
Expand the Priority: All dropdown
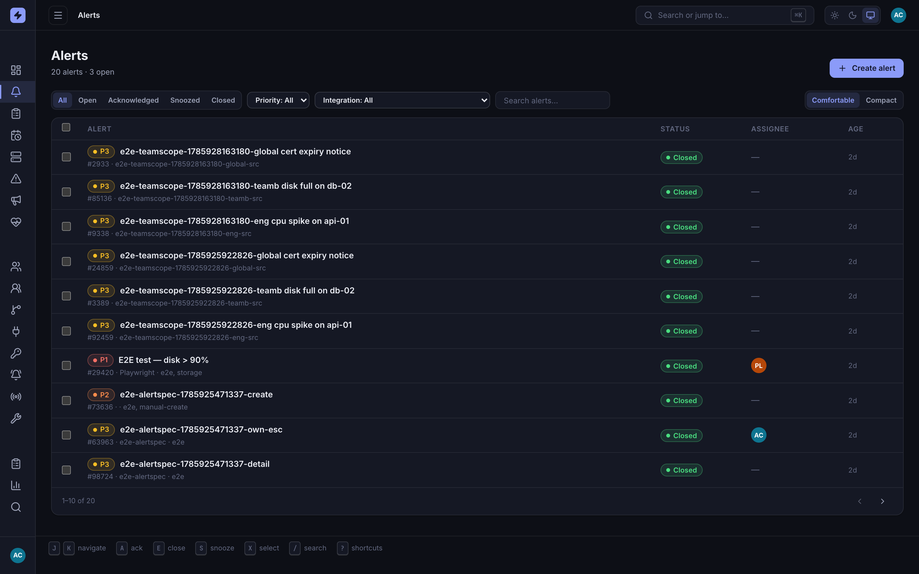click(278, 100)
